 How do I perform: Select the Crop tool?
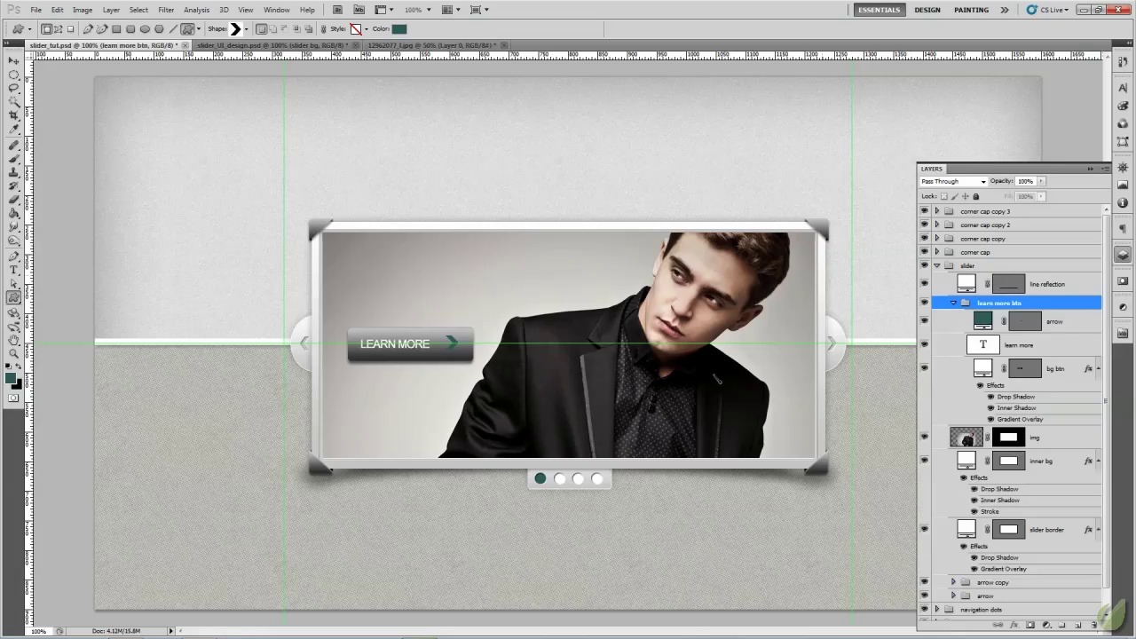coord(14,114)
